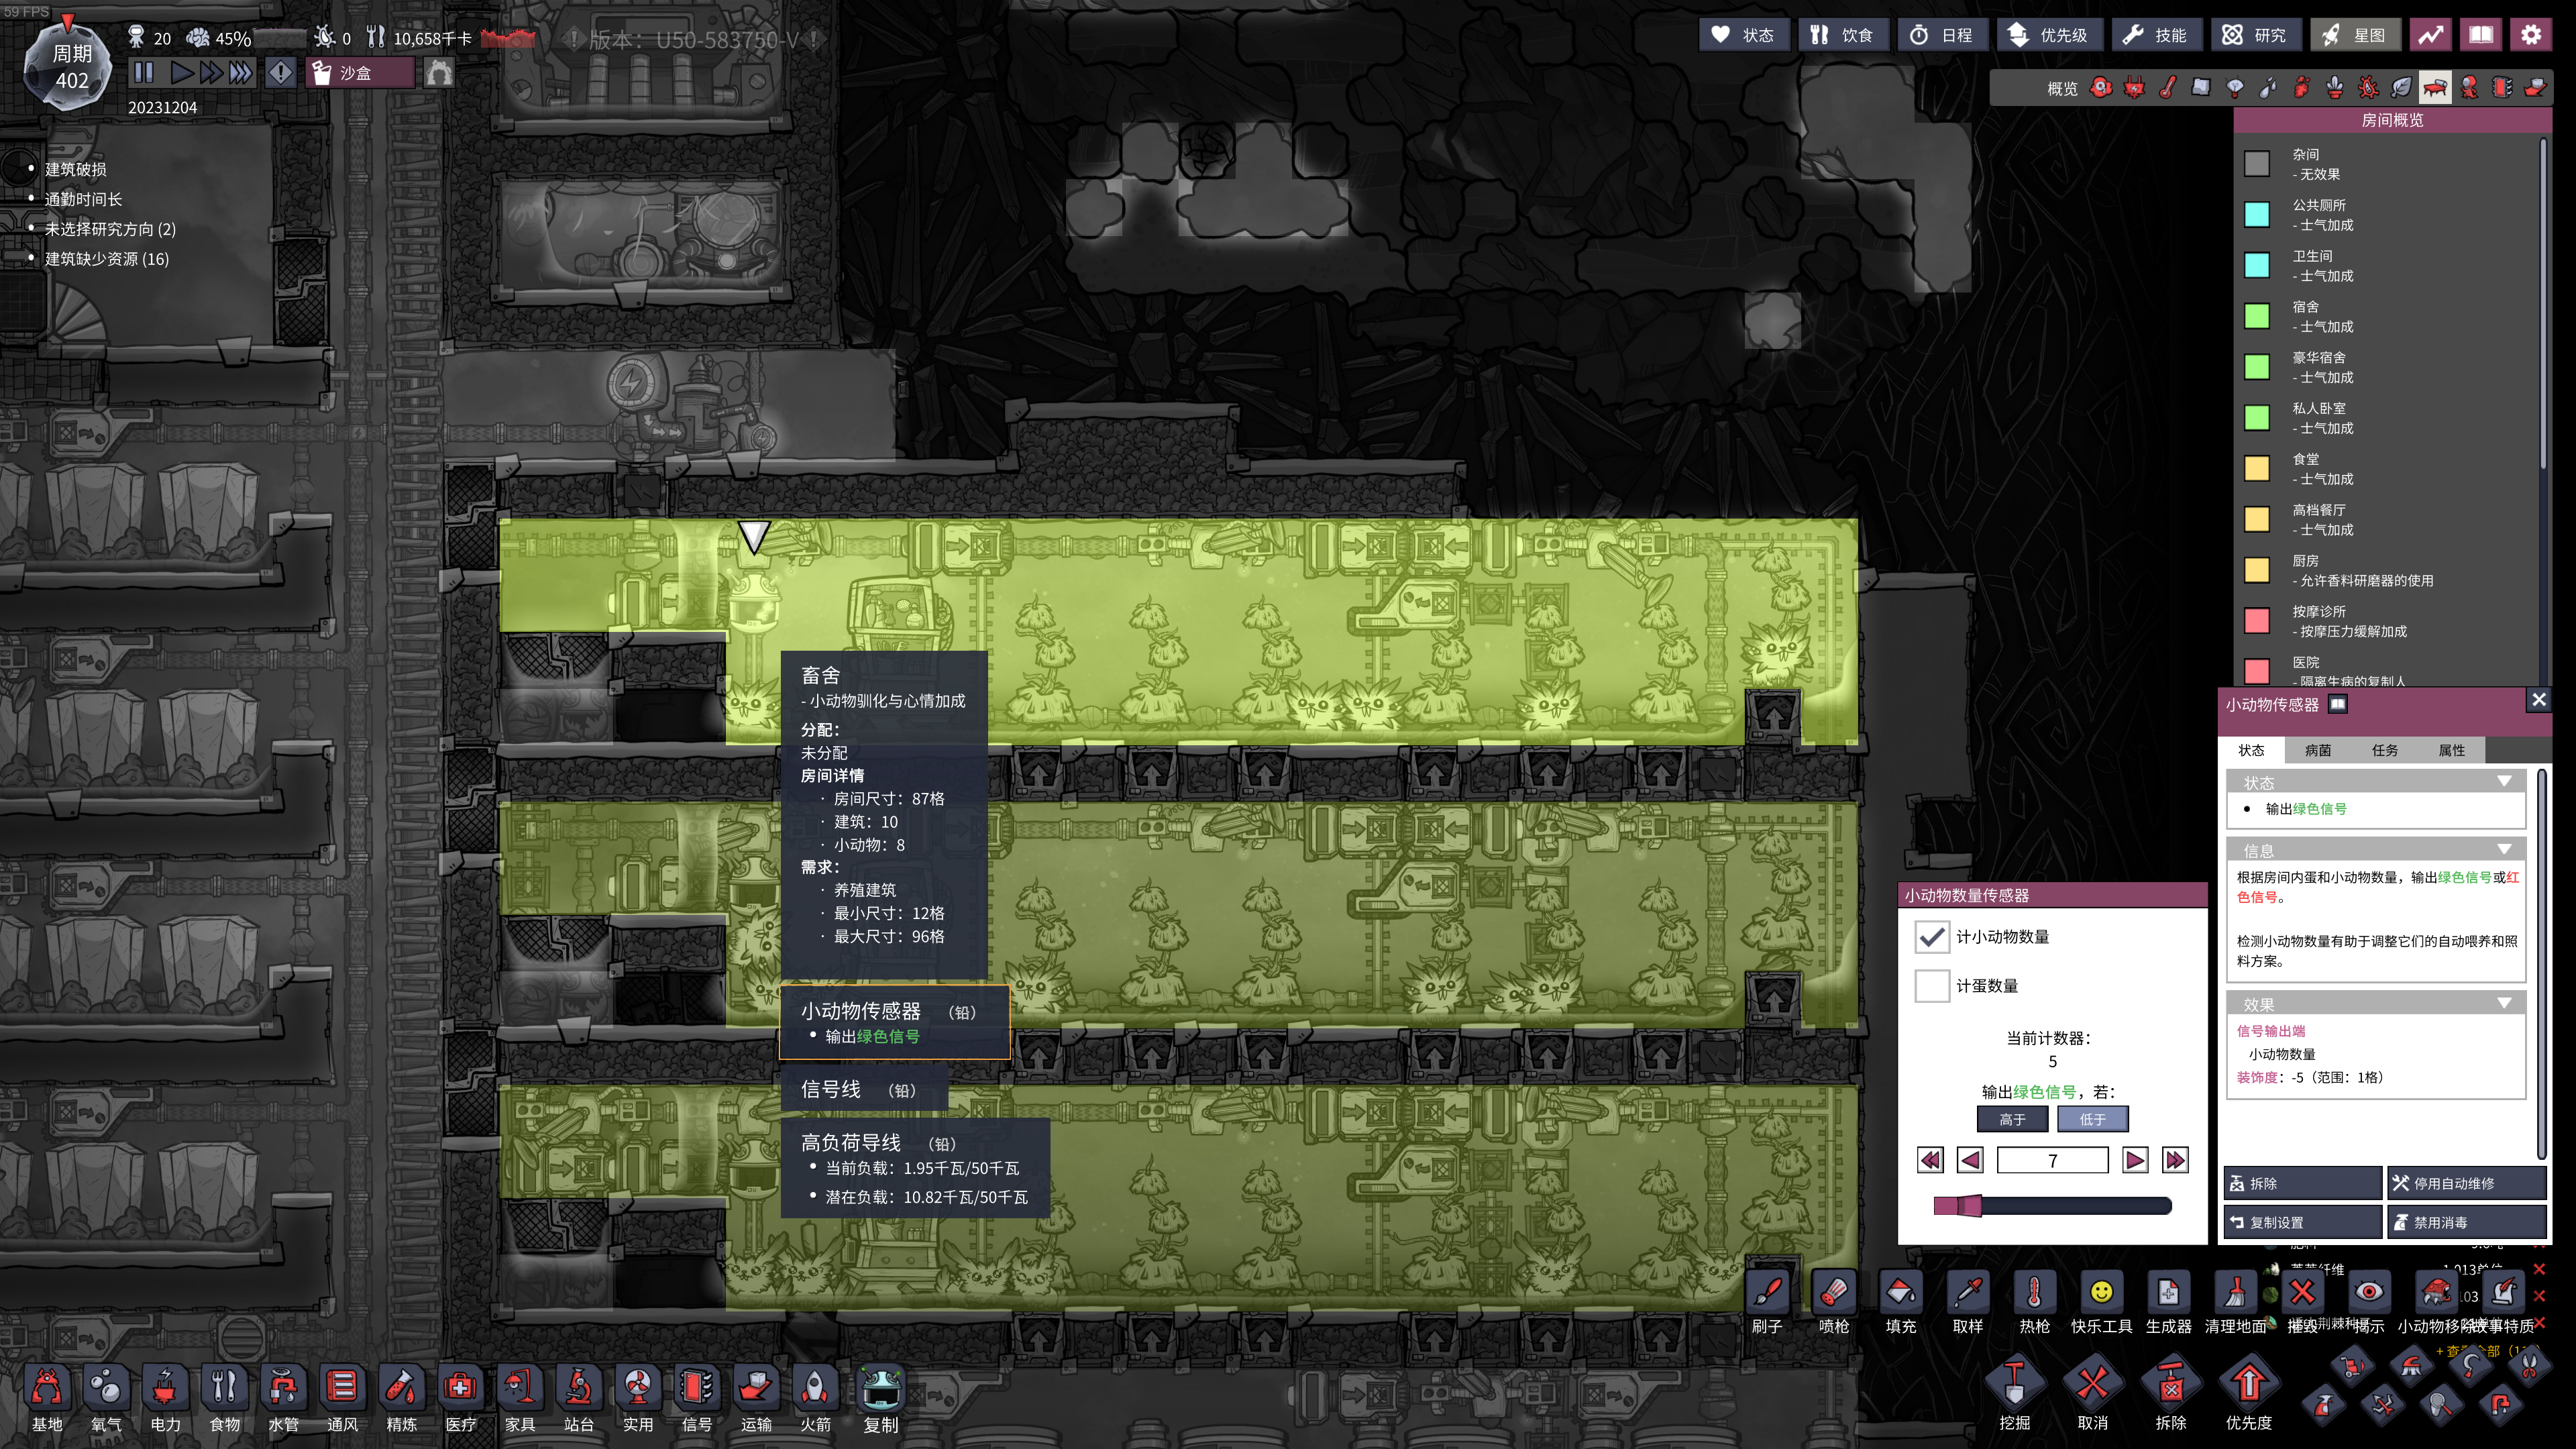Open the automation overlay chip icon

[x=2501, y=88]
